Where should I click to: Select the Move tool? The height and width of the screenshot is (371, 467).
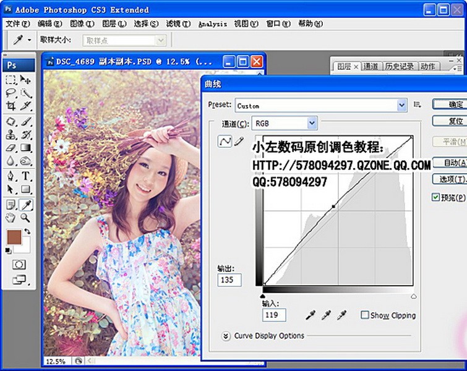tap(25, 80)
